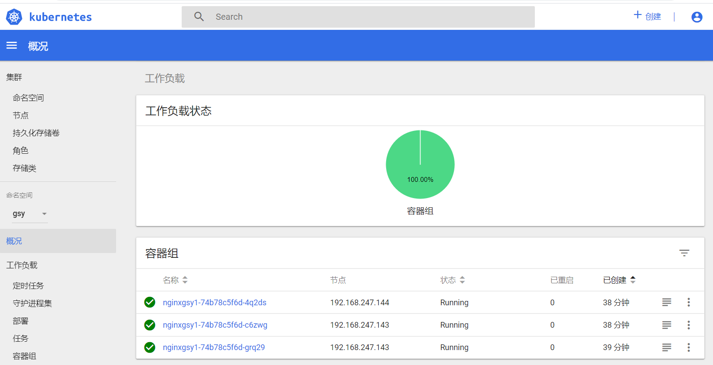Open actions menu for pod grq29
Viewport: 713px width, 365px height.
tap(689, 347)
